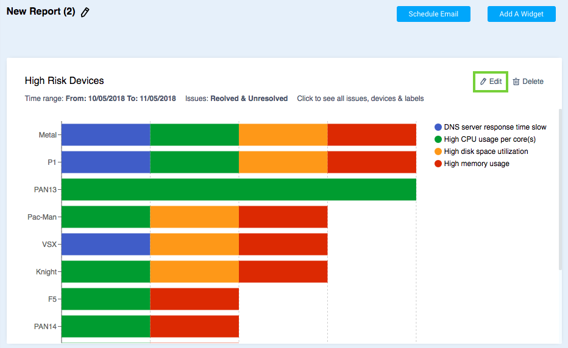Click the High Risk Devices widget title

65,80
